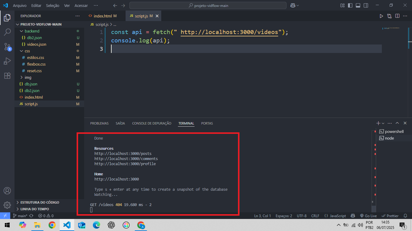Go back using the navigation arrow
The height and width of the screenshot is (231, 412).
(x=115, y=5)
